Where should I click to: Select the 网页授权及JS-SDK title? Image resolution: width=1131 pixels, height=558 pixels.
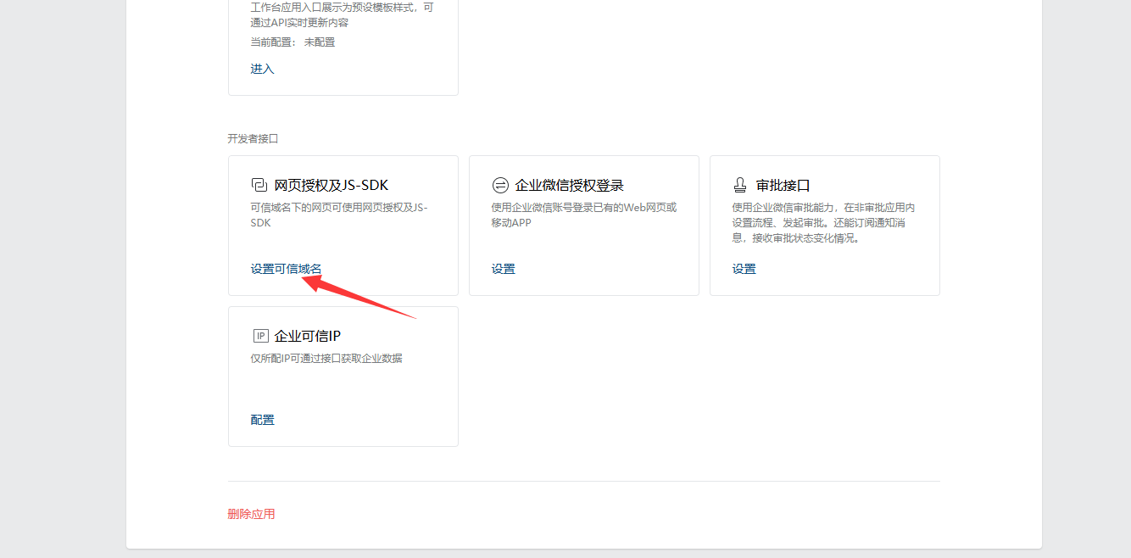[x=331, y=186]
